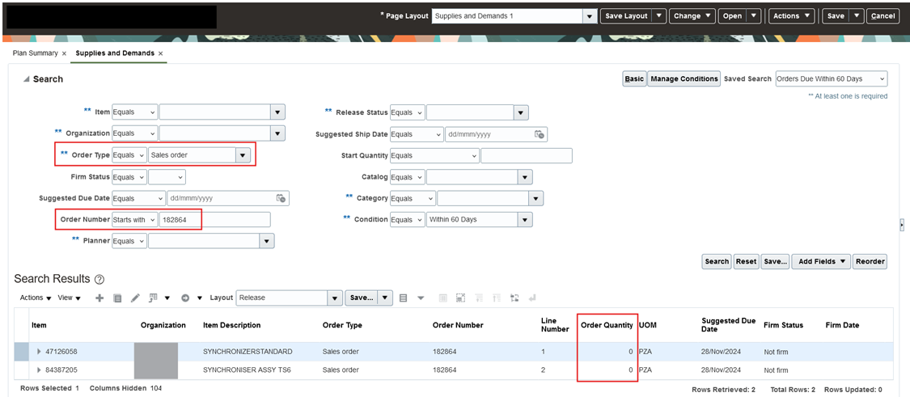Click the Open button in header

coord(732,16)
